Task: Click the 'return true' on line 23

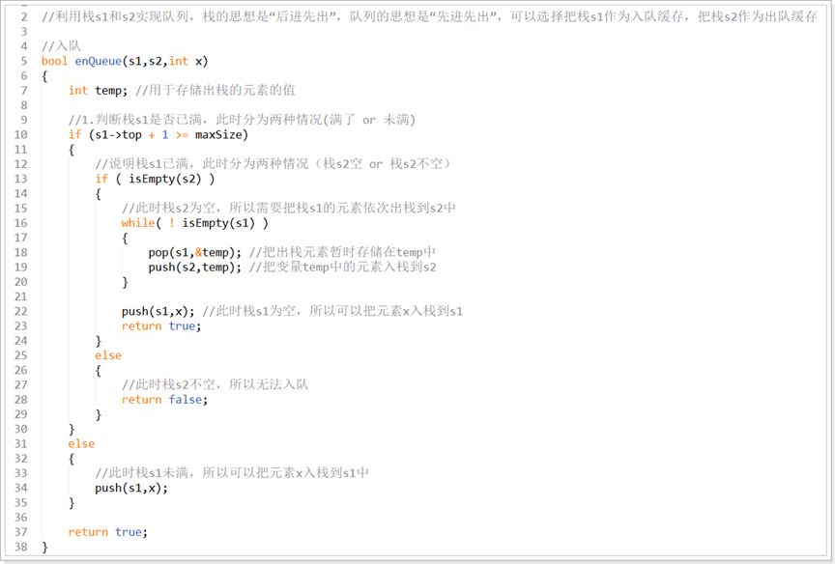Action: (x=160, y=325)
